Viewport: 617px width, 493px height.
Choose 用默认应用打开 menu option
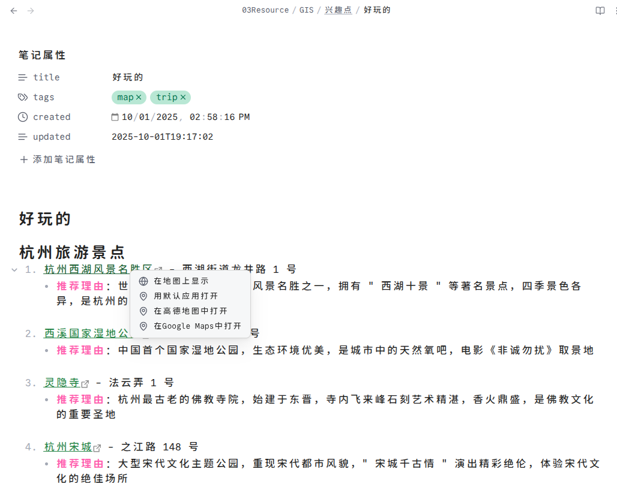click(185, 296)
